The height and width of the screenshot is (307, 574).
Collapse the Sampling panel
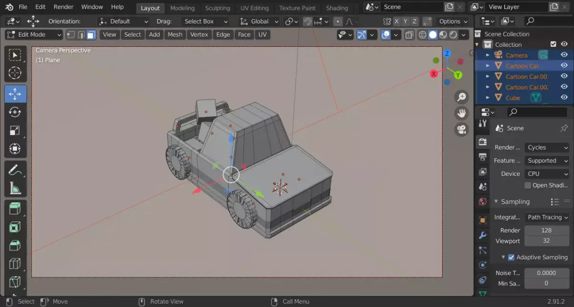click(x=496, y=202)
